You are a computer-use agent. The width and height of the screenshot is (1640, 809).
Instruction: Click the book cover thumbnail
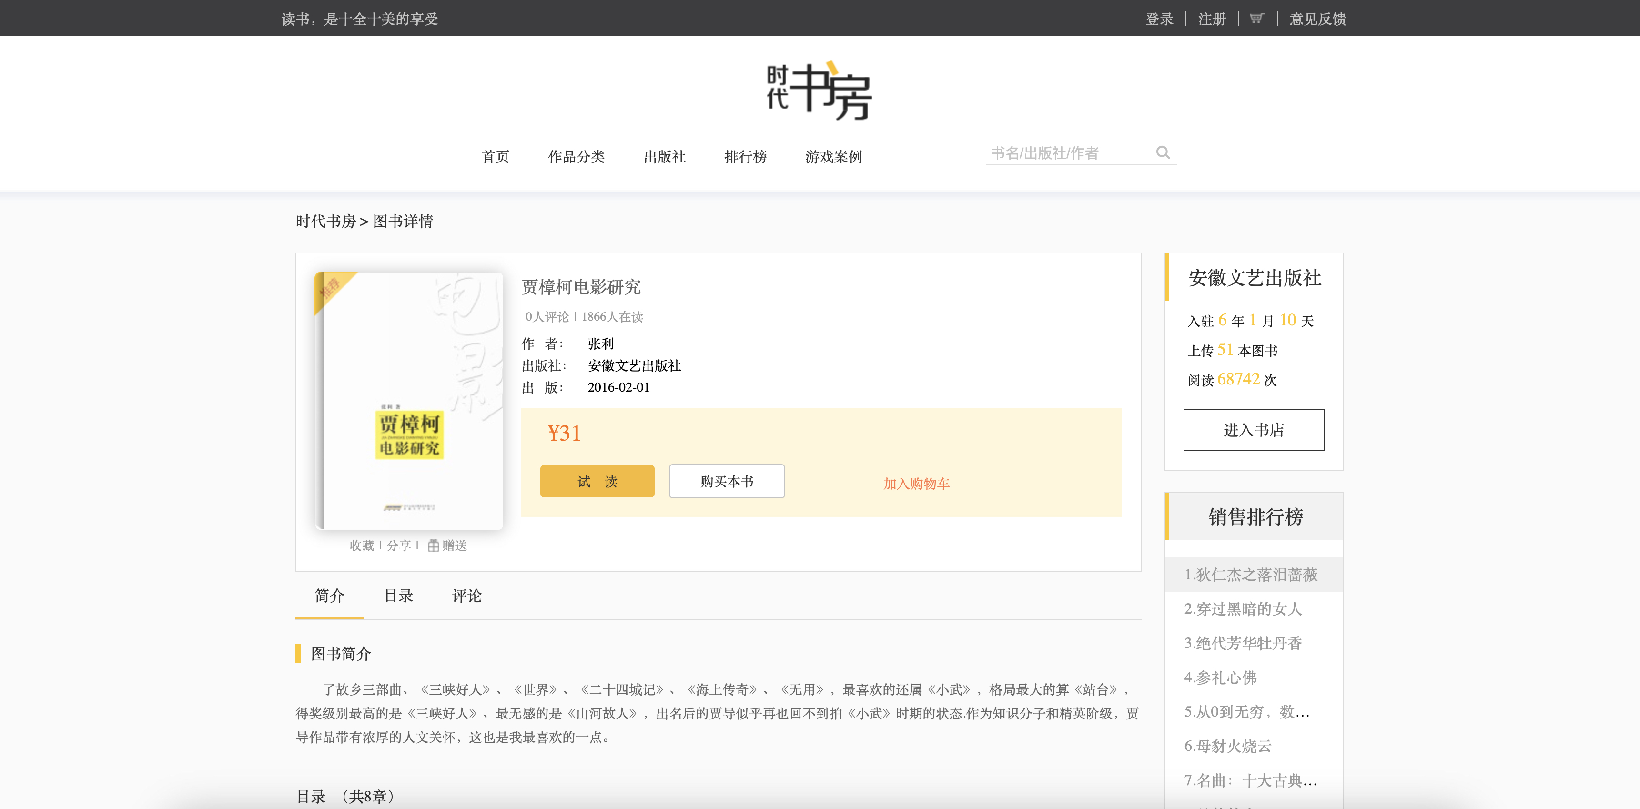pyautogui.click(x=409, y=400)
